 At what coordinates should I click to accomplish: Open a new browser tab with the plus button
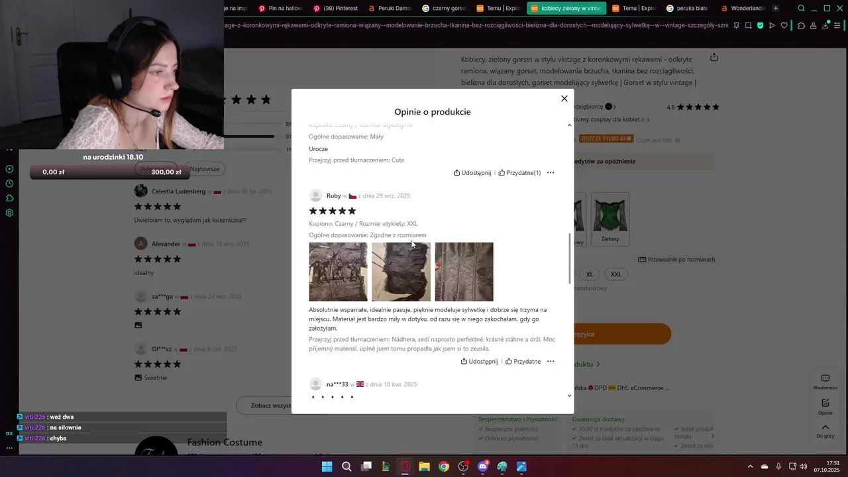point(776,9)
